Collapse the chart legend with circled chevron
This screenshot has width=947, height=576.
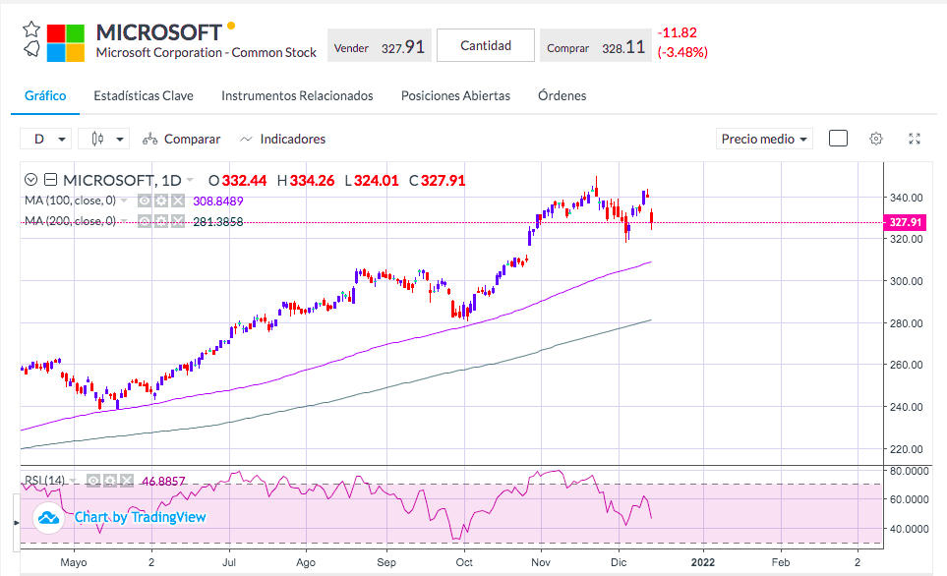pyautogui.click(x=30, y=179)
